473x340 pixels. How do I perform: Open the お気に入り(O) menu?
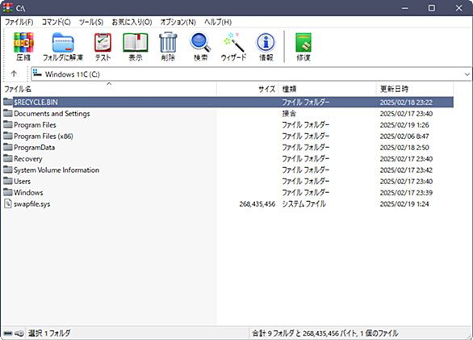132,22
